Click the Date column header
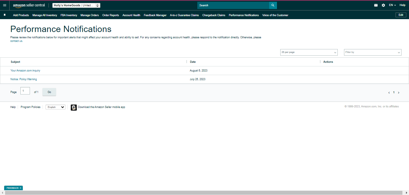The height and width of the screenshot is (195, 409). pyautogui.click(x=193, y=62)
